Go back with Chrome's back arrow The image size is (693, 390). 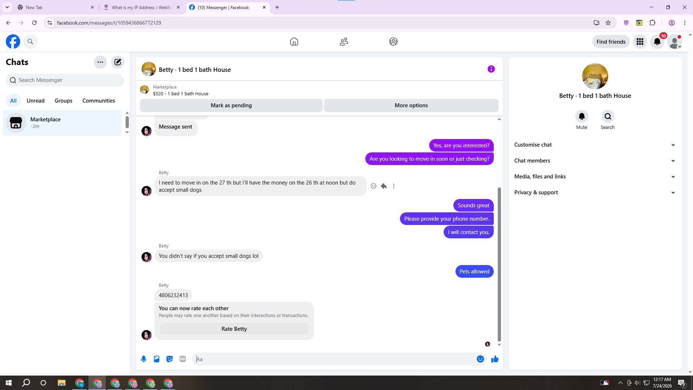[8, 23]
